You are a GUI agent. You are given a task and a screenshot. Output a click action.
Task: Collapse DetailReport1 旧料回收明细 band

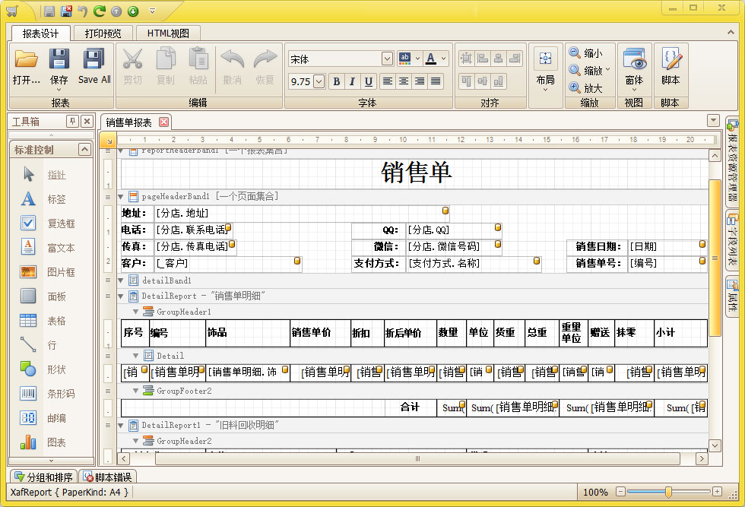point(121,425)
